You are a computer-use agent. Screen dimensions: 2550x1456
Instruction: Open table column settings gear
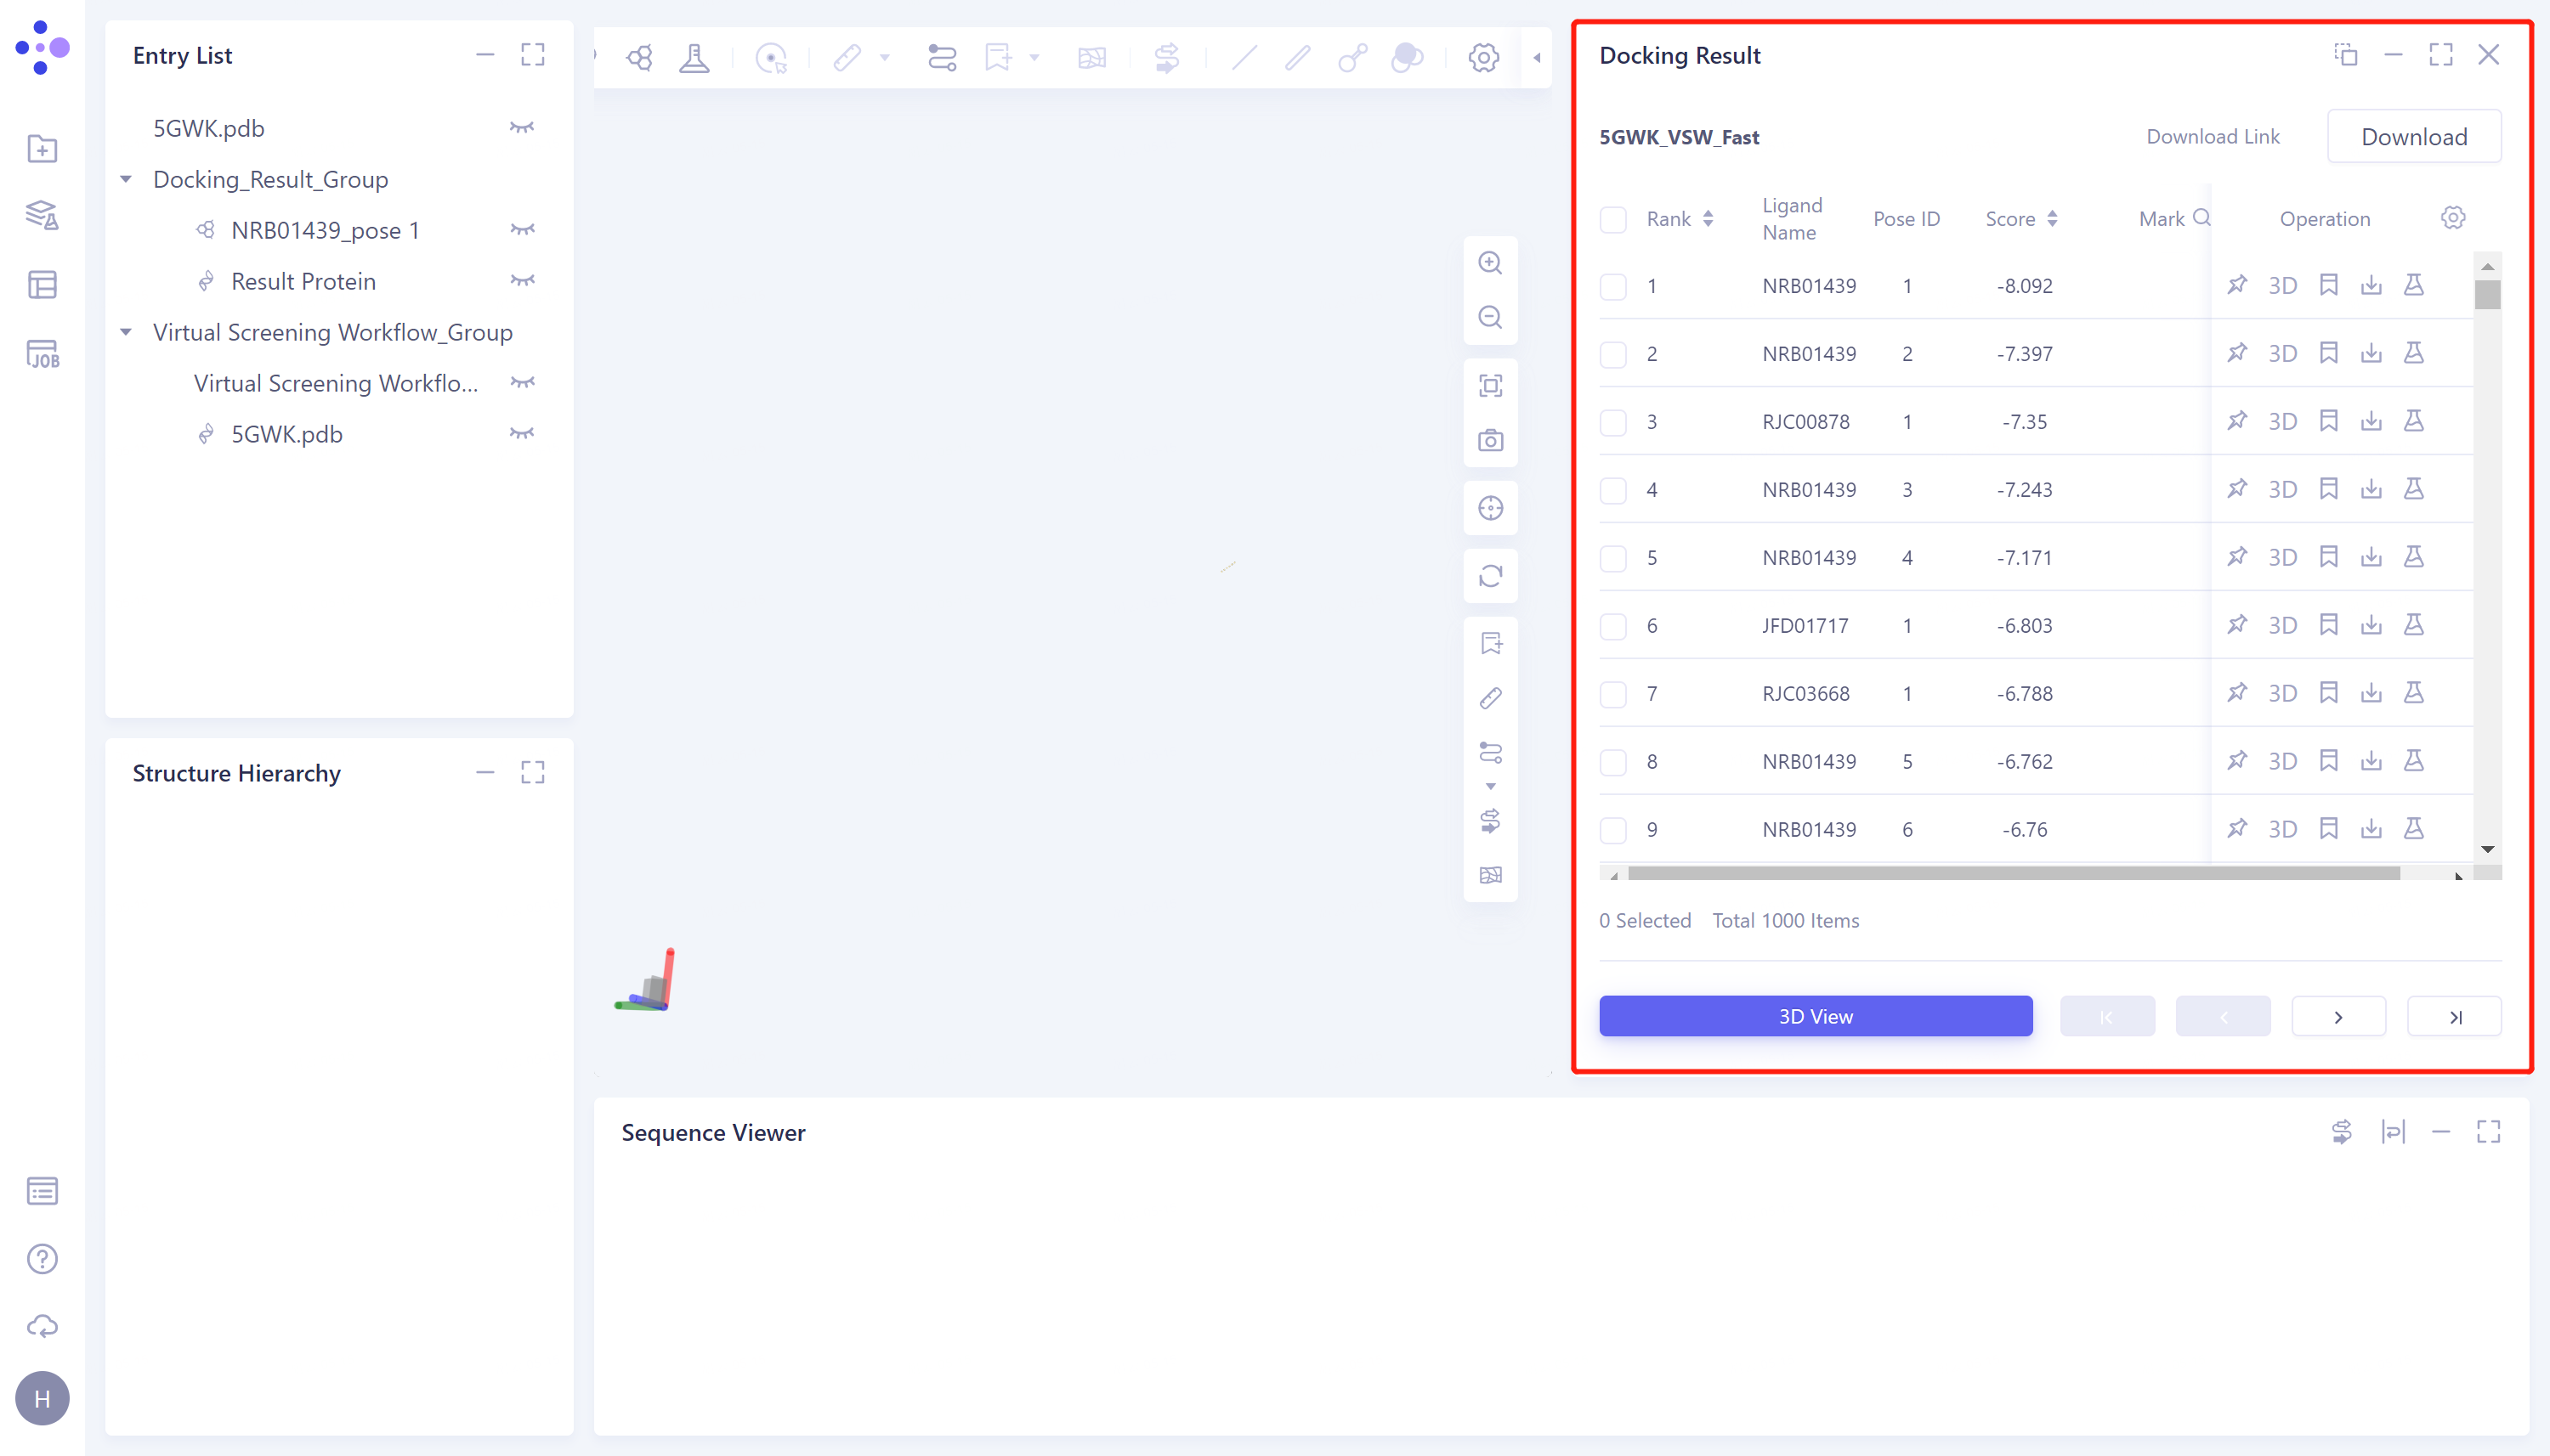2453,218
